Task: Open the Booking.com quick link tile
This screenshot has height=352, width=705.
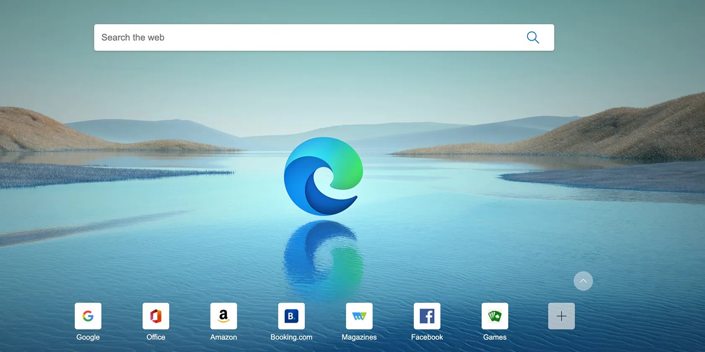Action: [x=291, y=316]
